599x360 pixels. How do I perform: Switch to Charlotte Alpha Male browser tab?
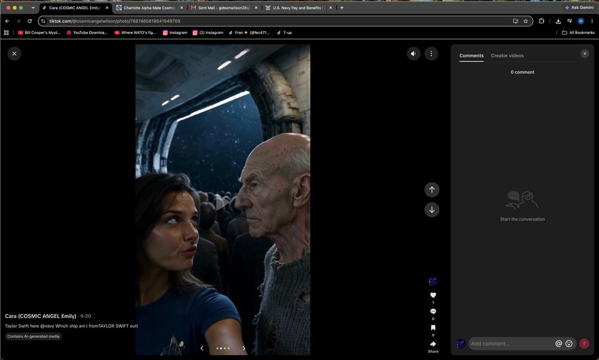tap(149, 8)
